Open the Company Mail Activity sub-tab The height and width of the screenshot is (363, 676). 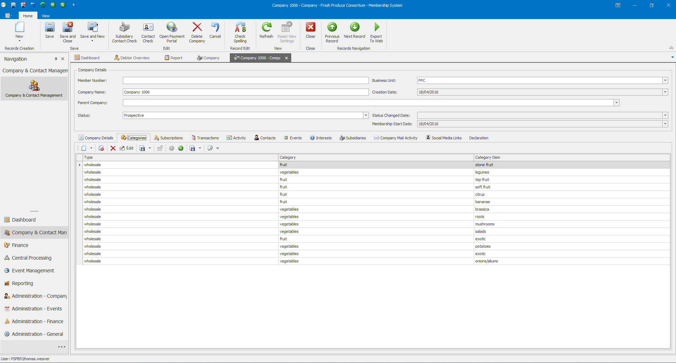pyautogui.click(x=396, y=138)
